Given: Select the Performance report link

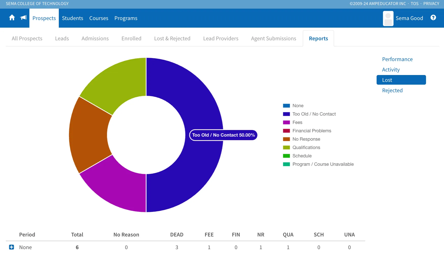Looking at the screenshot, I should pos(397,59).
